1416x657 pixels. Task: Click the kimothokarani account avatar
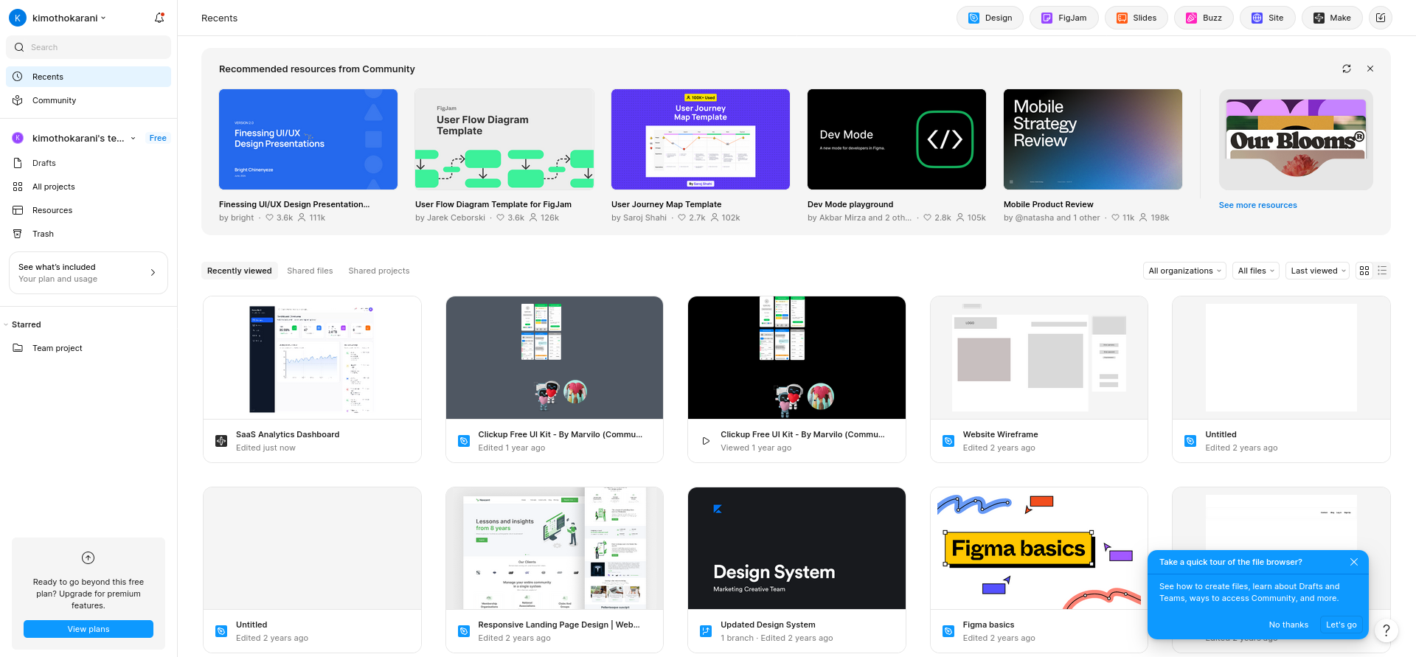pyautogui.click(x=18, y=18)
